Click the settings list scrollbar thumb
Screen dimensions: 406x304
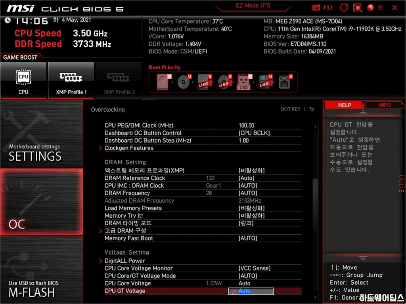(315, 204)
